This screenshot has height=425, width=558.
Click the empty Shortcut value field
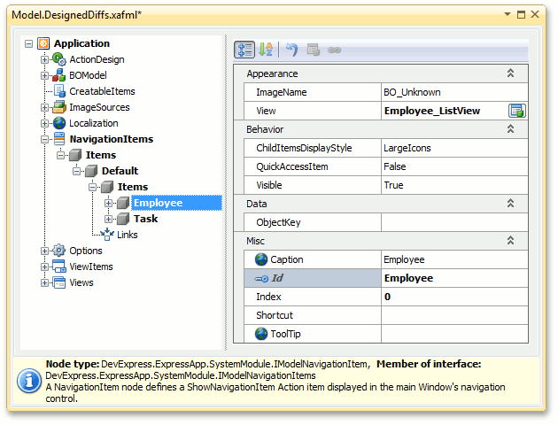[x=454, y=315]
